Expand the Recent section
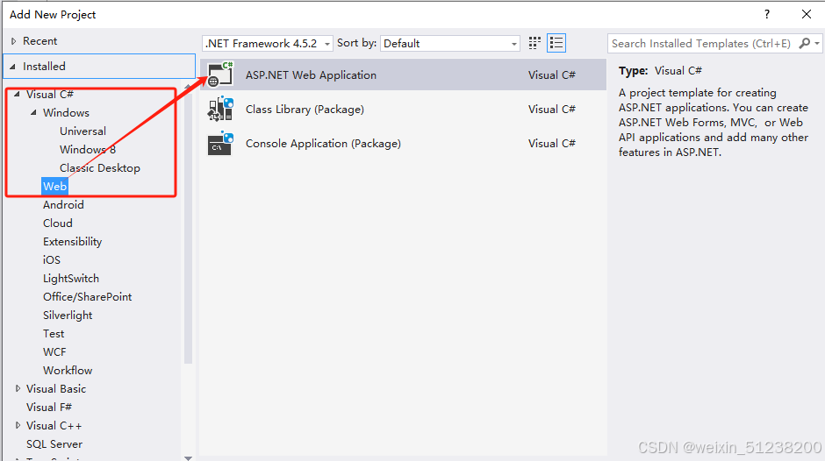Image resolution: width=825 pixels, height=461 pixels. [x=14, y=41]
